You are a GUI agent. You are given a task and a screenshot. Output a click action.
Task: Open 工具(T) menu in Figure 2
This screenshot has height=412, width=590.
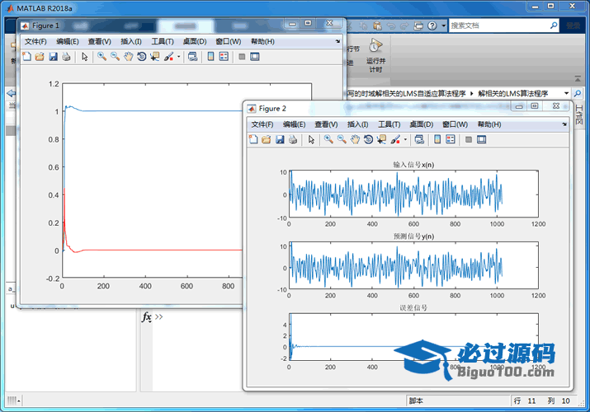point(389,124)
